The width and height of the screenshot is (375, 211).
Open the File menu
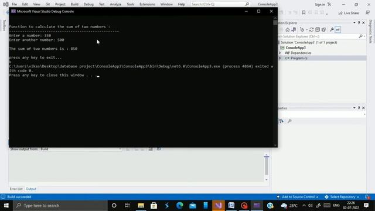pyautogui.click(x=14, y=4)
